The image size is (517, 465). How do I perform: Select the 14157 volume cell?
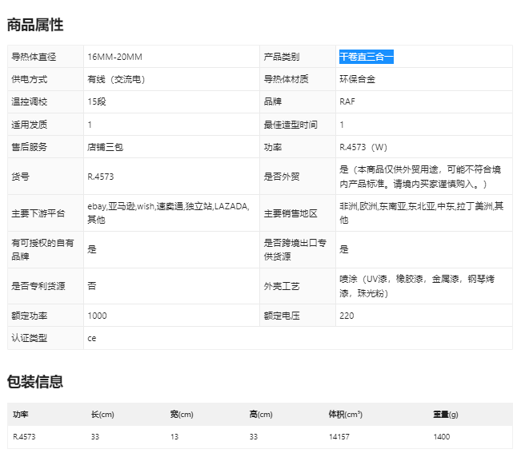340,437
